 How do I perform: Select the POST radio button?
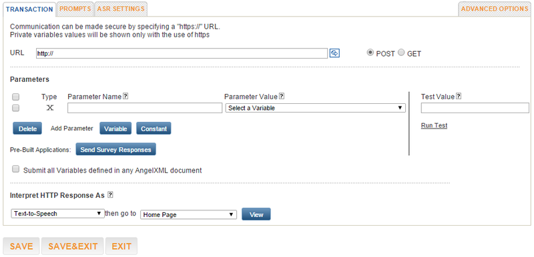[370, 53]
